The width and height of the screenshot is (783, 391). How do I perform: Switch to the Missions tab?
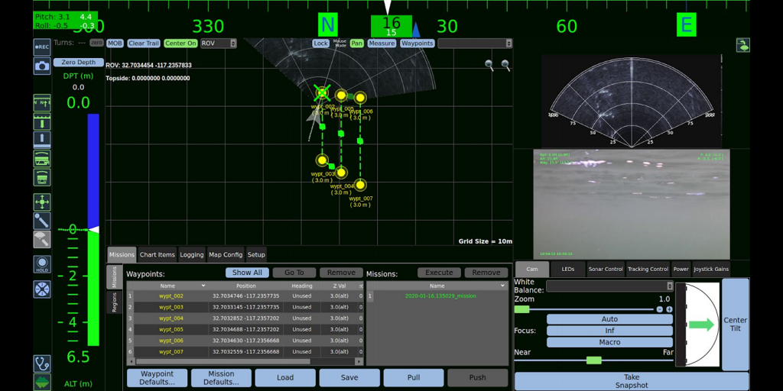[122, 254]
